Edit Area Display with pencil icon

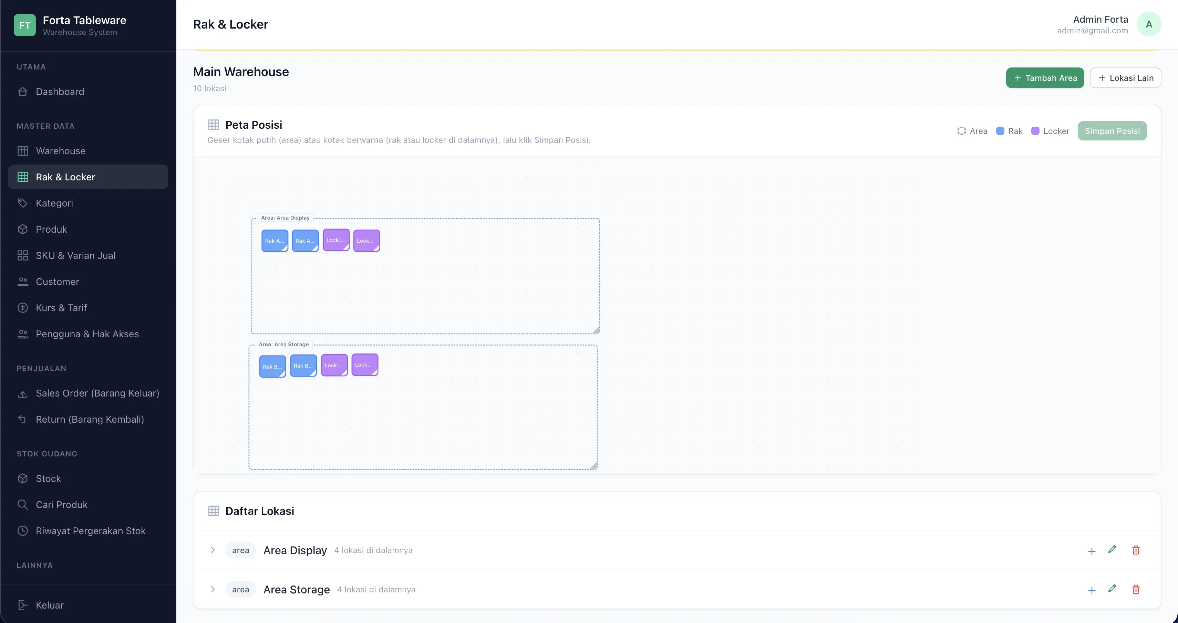pos(1113,549)
